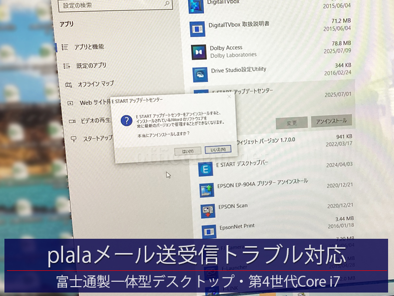Select the DigitalTVbox 取扱説明書 entry
The image size is (394, 296).
tap(270, 27)
